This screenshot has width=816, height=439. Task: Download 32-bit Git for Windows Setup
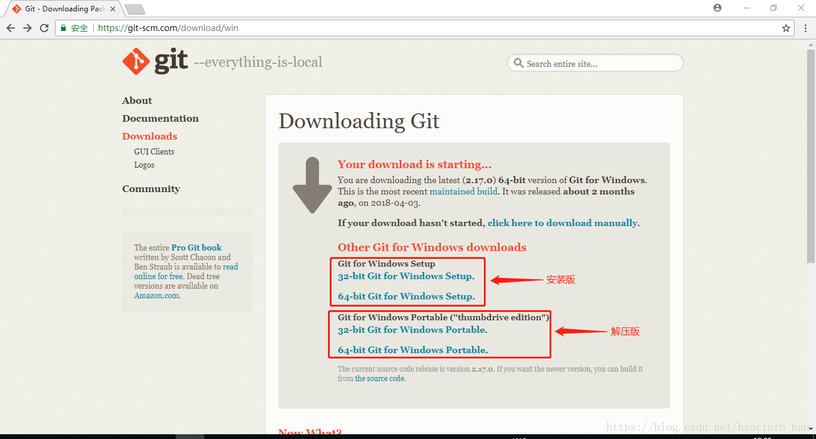tap(405, 276)
